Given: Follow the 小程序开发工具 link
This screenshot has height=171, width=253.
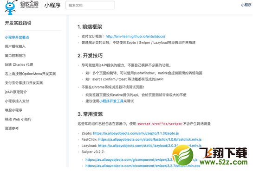Looking at the screenshot, I should point(111,101).
